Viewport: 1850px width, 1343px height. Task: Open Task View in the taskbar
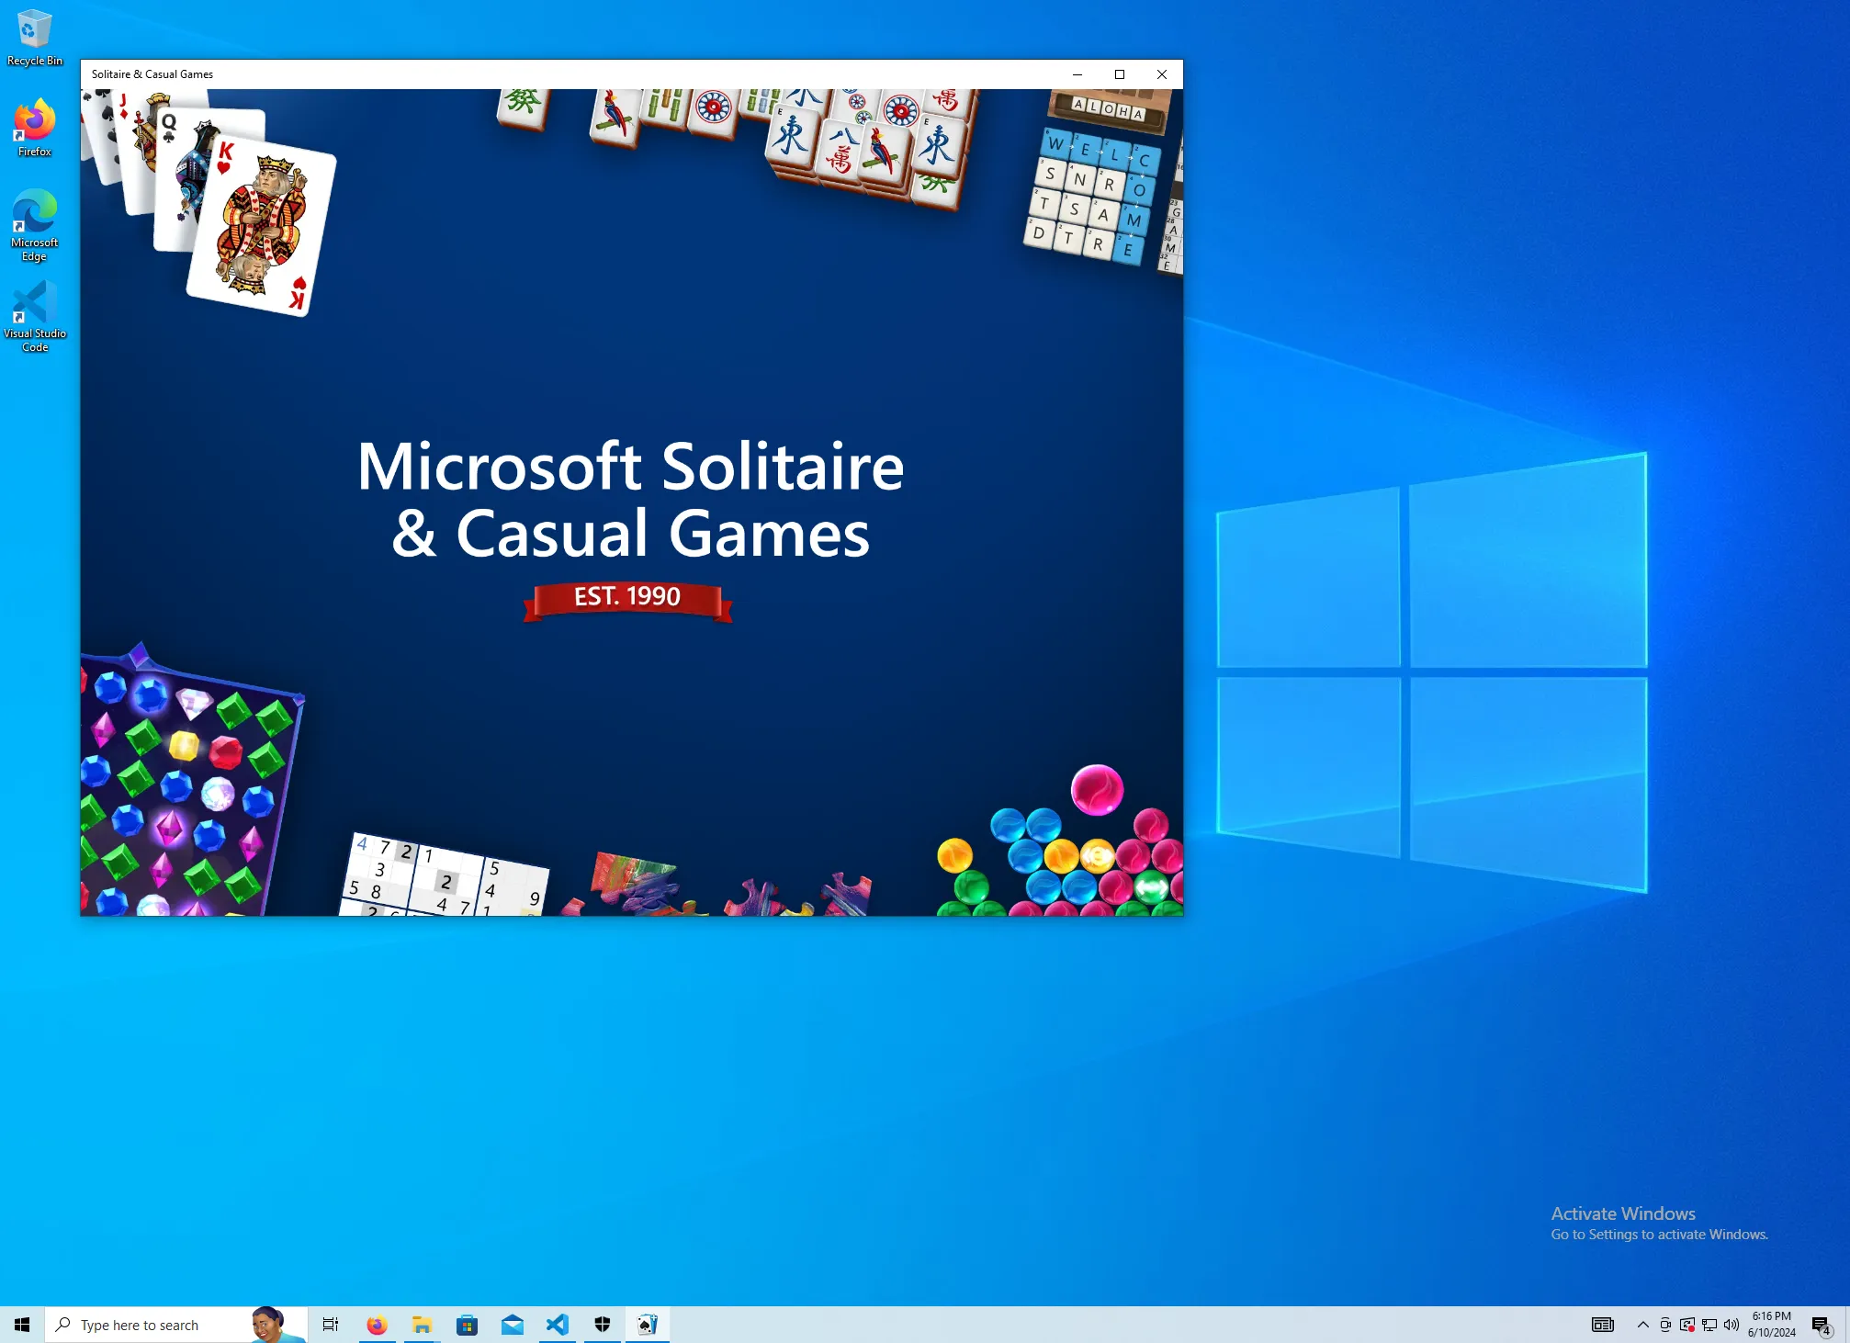(331, 1325)
